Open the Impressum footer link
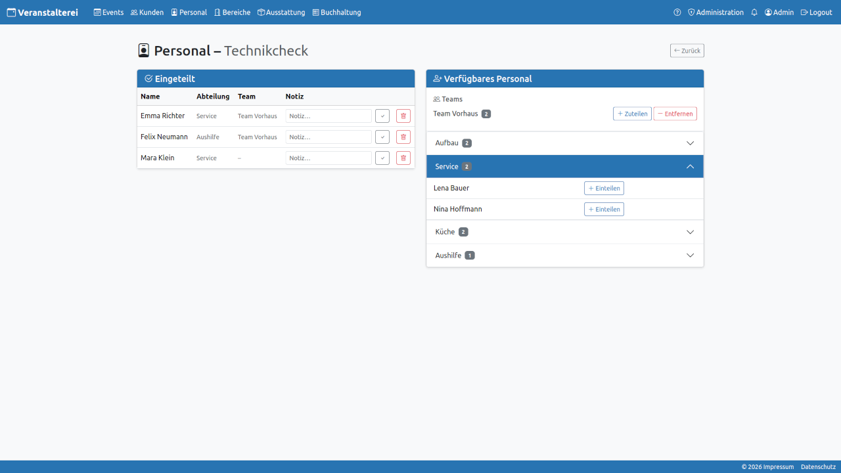This screenshot has height=473, width=841. [779, 467]
